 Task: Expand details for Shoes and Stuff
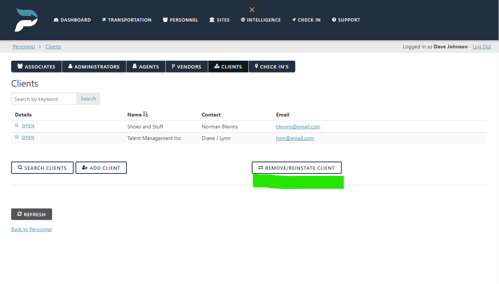coord(16,125)
